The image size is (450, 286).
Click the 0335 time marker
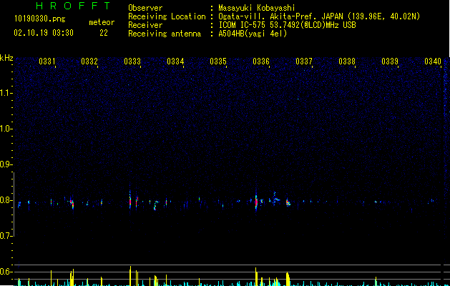pyautogui.click(x=218, y=61)
